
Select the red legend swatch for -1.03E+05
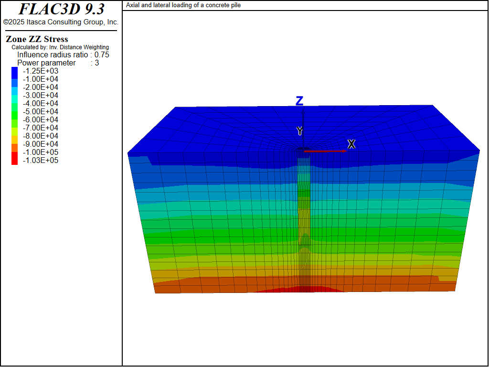click(14, 161)
